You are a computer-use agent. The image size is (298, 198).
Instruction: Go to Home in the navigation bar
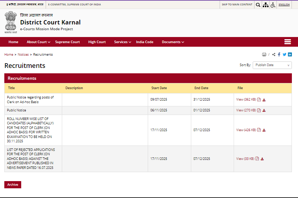[13, 42]
